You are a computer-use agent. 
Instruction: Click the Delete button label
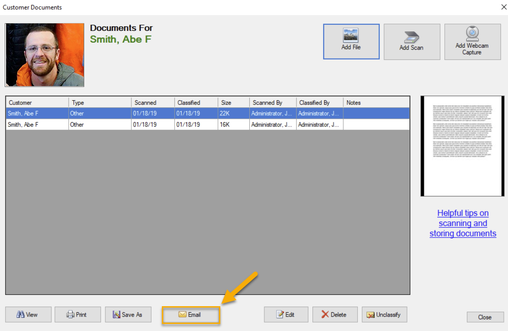(338, 315)
